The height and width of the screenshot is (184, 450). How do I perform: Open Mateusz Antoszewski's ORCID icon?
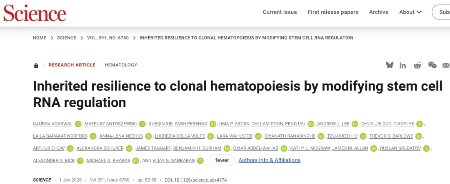click(x=142, y=124)
